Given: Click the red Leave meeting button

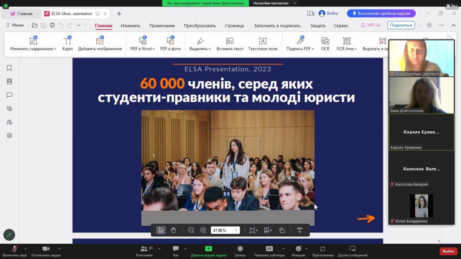Looking at the screenshot, I should click(x=448, y=251).
